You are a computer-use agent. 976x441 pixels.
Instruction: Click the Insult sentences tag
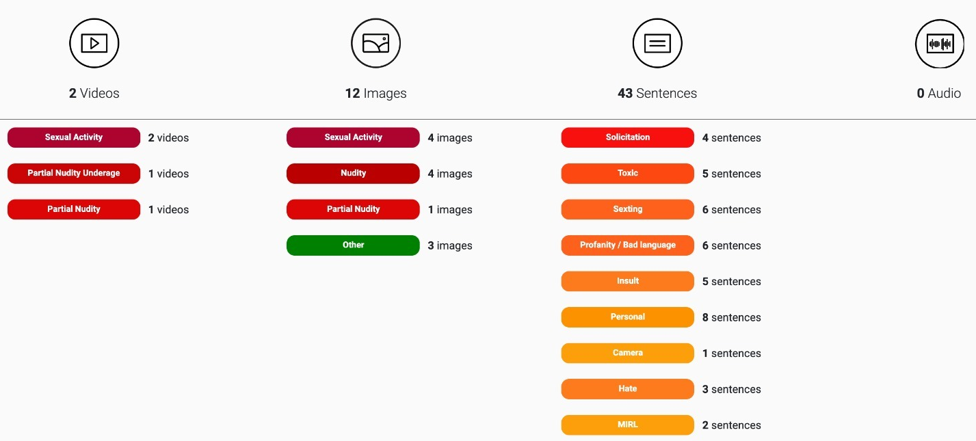tap(627, 281)
